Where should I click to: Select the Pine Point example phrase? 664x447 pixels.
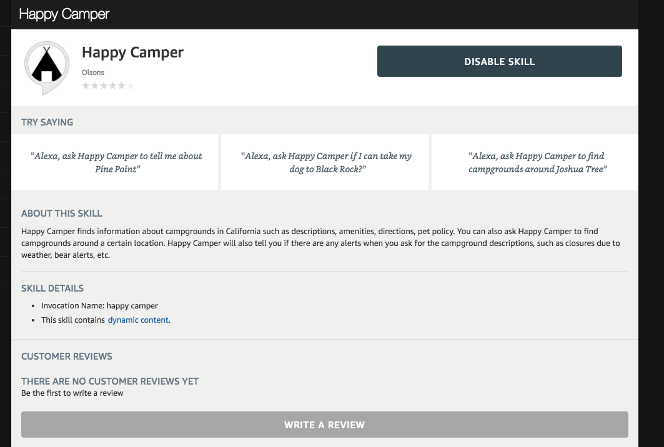116,162
